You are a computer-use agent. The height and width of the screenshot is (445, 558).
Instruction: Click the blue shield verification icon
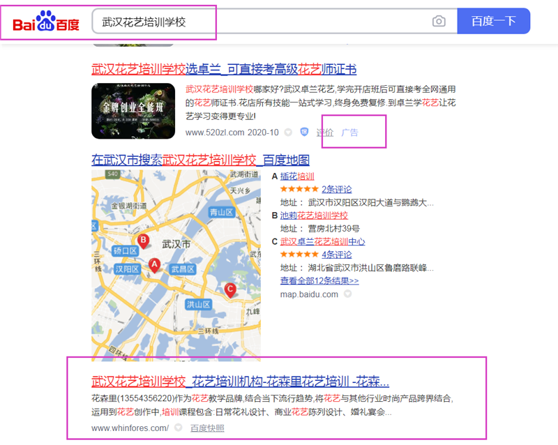point(304,132)
